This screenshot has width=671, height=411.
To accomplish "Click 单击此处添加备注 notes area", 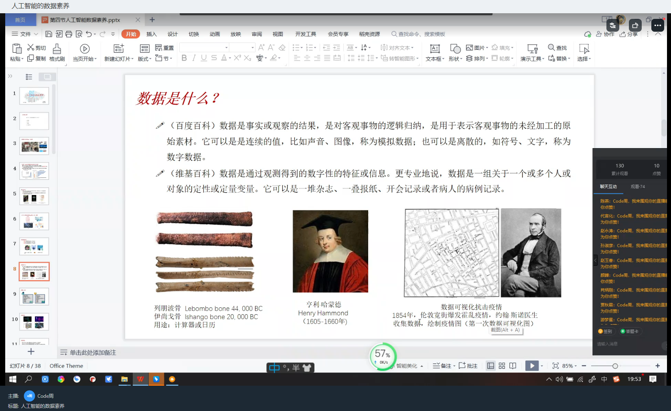I will click(93, 352).
